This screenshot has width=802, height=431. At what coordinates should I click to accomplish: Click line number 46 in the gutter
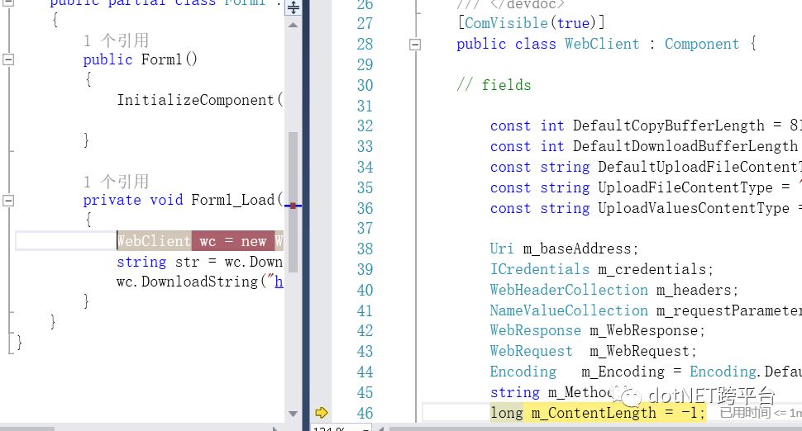pos(365,413)
